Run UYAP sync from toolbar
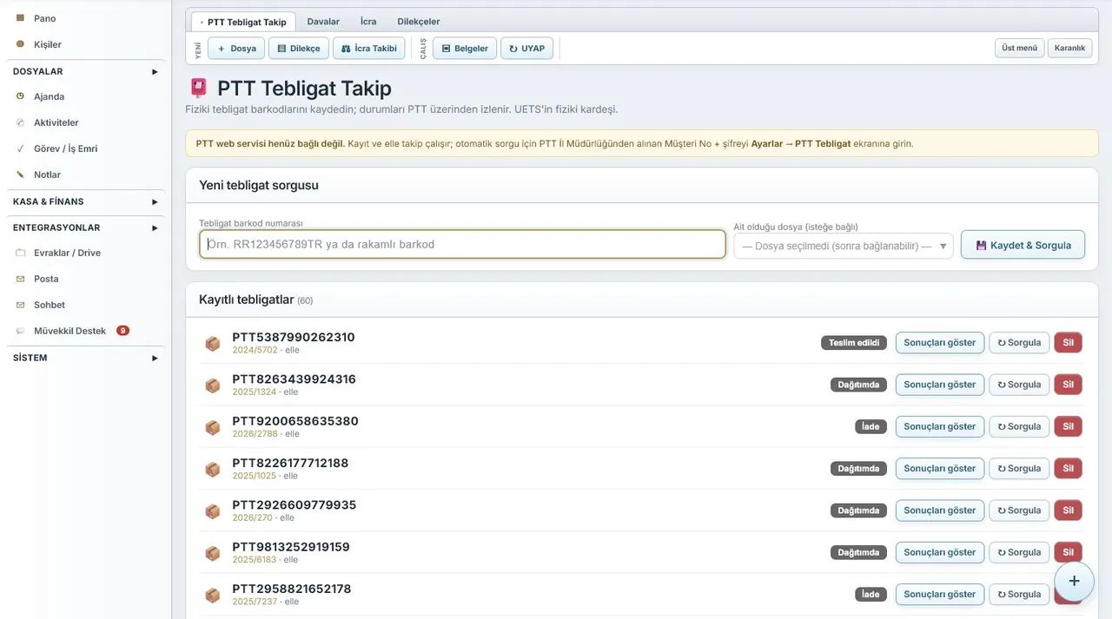The height and width of the screenshot is (619, 1112). click(526, 49)
